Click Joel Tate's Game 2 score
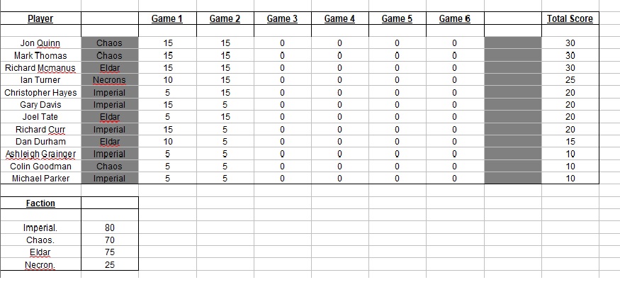Screen dimensions: 620x292 pyautogui.click(x=225, y=117)
